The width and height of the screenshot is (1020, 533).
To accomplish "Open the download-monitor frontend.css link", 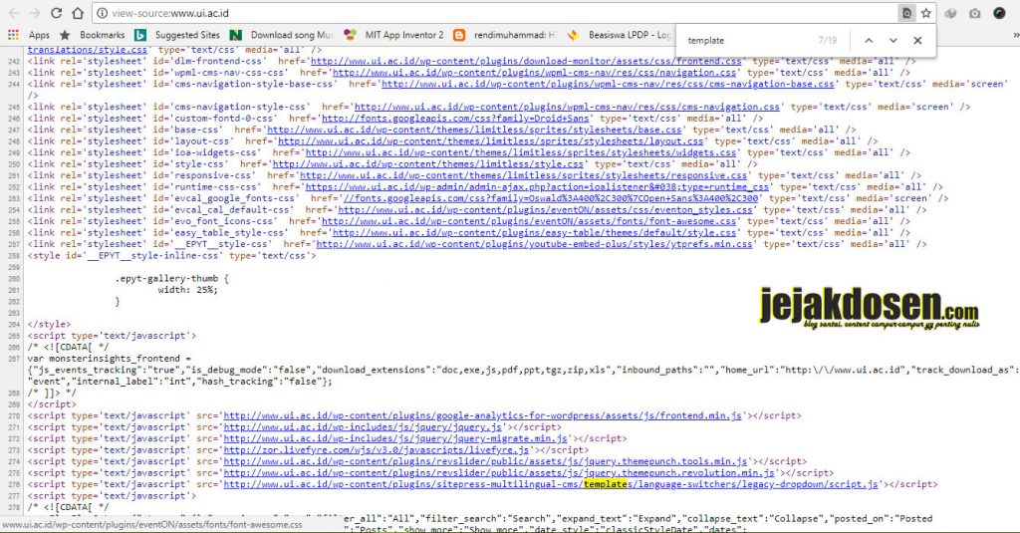I will click(x=526, y=61).
